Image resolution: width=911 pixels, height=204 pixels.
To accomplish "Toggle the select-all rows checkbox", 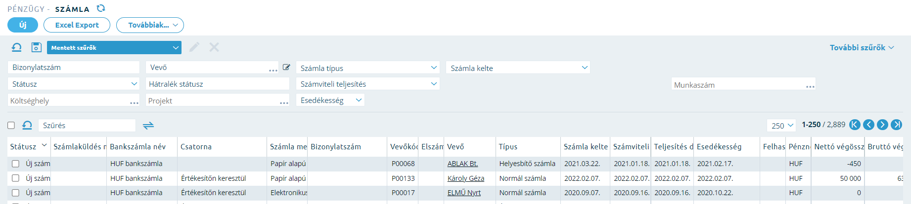I will point(11,125).
